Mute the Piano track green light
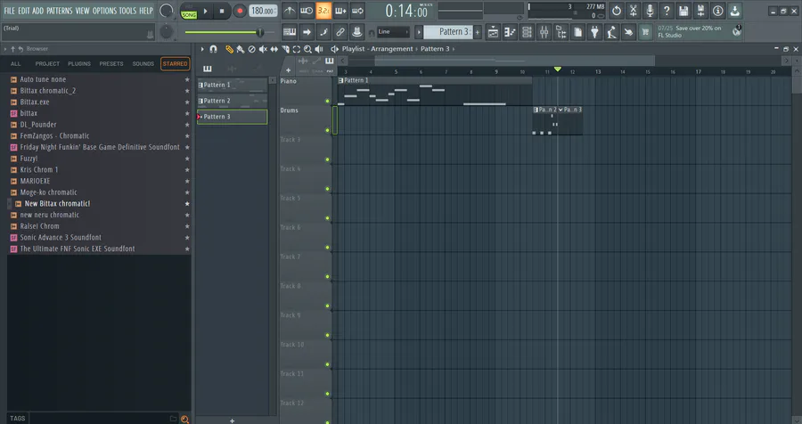The image size is (802, 424). [x=327, y=102]
